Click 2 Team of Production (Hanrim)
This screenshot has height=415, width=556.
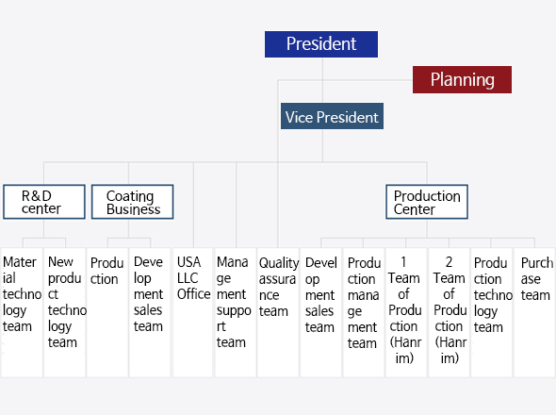click(x=450, y=312)
